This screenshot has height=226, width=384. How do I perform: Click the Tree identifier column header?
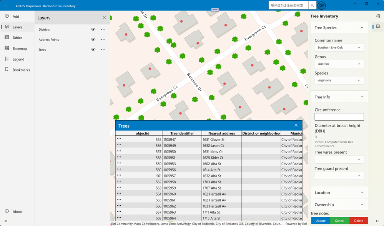[x=182, y=133]
